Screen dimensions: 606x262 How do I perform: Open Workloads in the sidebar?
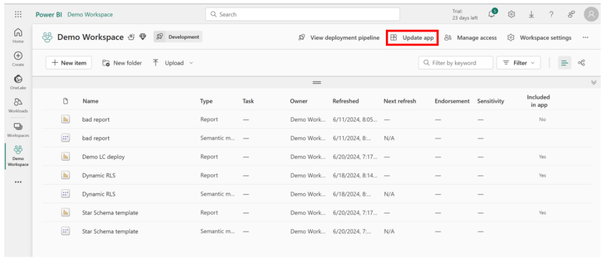click(18, 105)
